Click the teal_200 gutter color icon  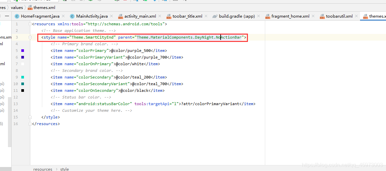pyautogui.click(x=23, y=77)
